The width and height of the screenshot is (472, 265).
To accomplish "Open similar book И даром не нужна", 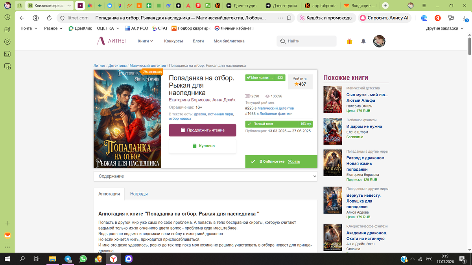I will (364, 126).
